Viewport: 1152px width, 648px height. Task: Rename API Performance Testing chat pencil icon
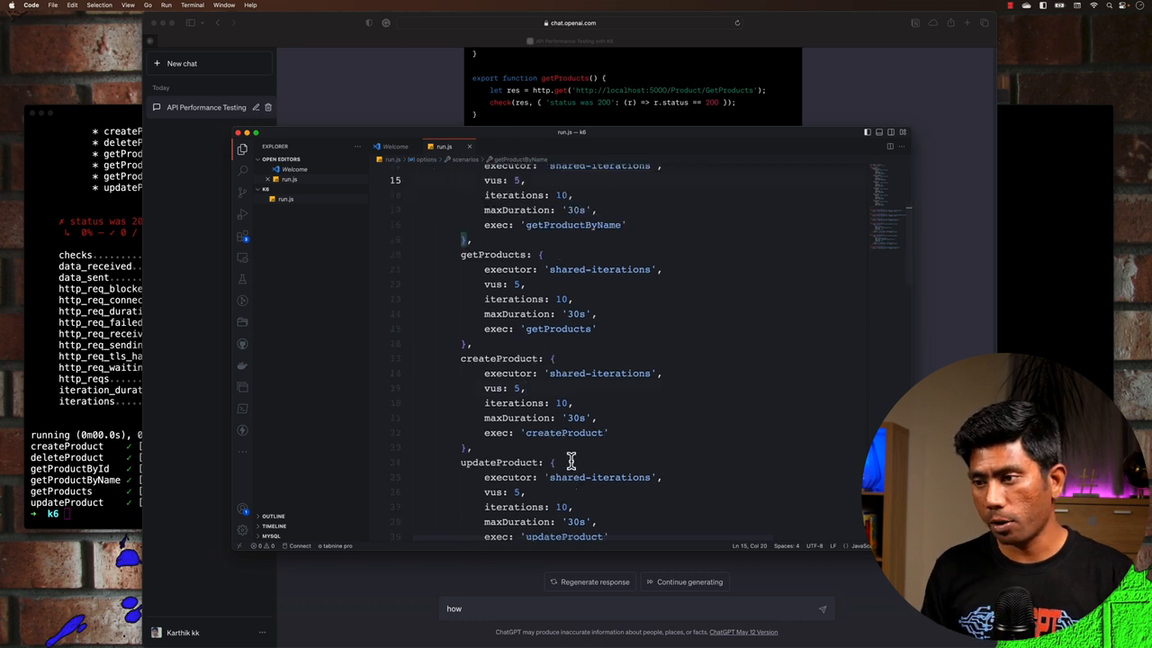coord(256,107)
